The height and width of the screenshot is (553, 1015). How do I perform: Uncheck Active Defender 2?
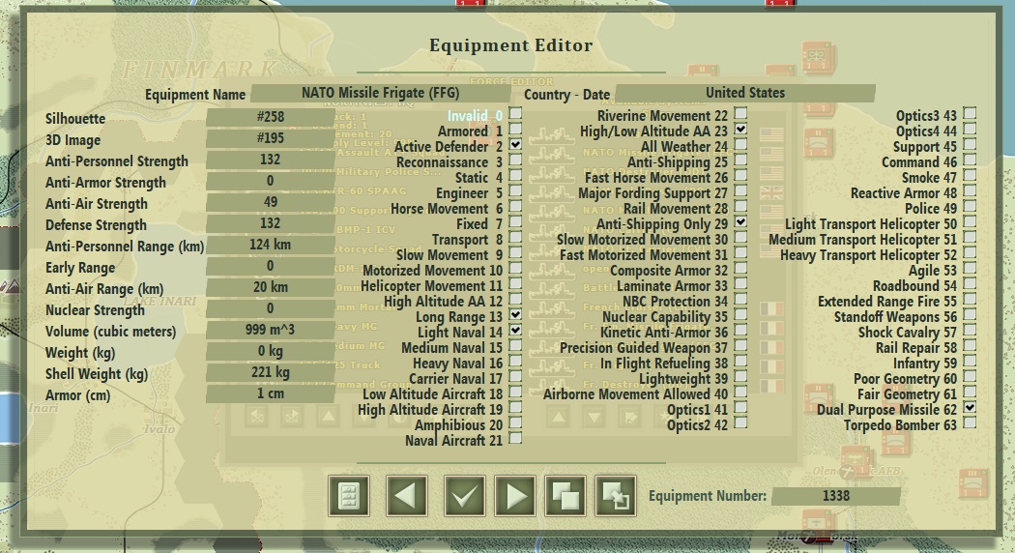click(x=515, y=144)
